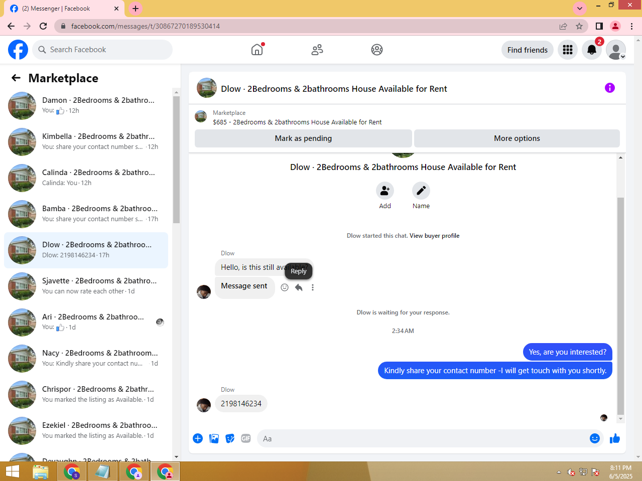Viewport: 642px width, 481px height.
Task: Open View buyer profile link
Action: point(434,236)
